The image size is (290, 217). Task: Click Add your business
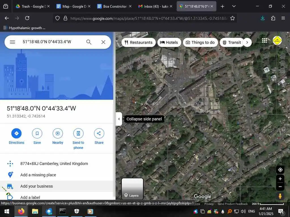tap(57, 186)
